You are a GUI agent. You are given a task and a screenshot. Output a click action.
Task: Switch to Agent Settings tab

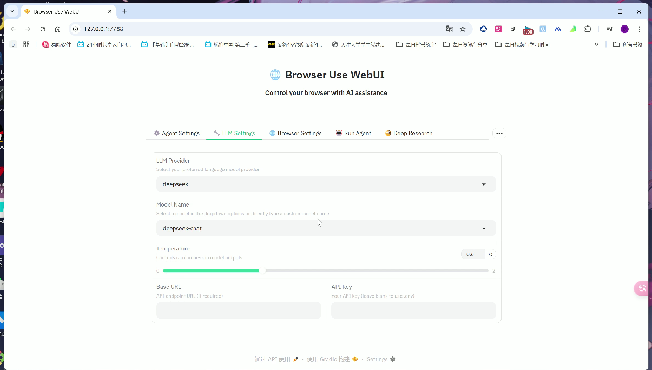click(x=176, y=133)
